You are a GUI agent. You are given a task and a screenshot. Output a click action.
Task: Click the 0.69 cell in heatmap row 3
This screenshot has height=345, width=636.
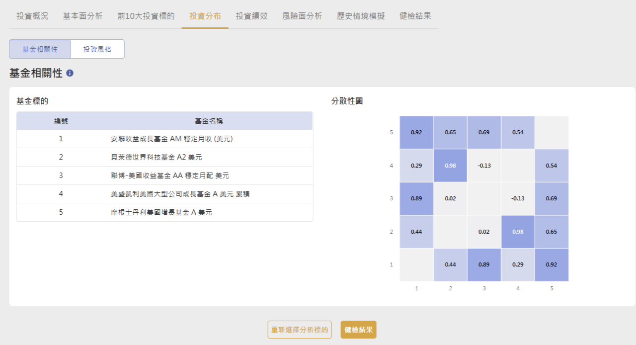click(x=552, y=199)
